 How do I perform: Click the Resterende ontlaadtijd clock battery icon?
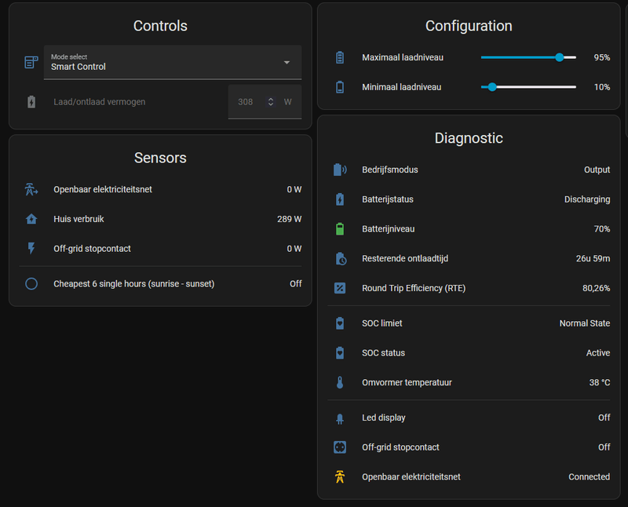340,258
